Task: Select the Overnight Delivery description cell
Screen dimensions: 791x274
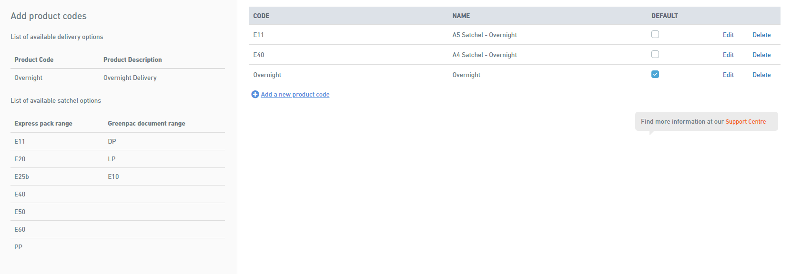Action: click(130, 78)
